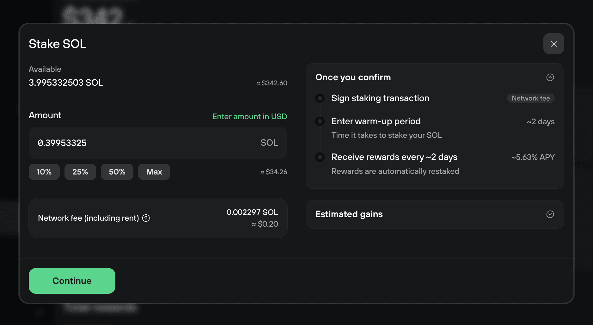The image size is (593, 325).
Task: Switch input to Enter amount in USD
Action: click(249, 116)
